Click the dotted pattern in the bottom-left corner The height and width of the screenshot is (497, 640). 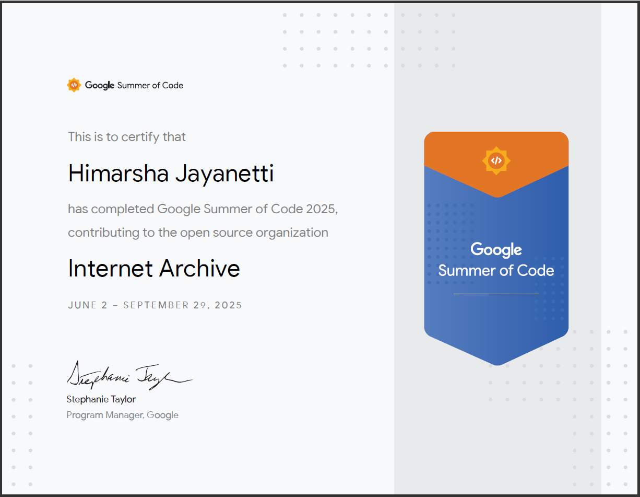21,434
